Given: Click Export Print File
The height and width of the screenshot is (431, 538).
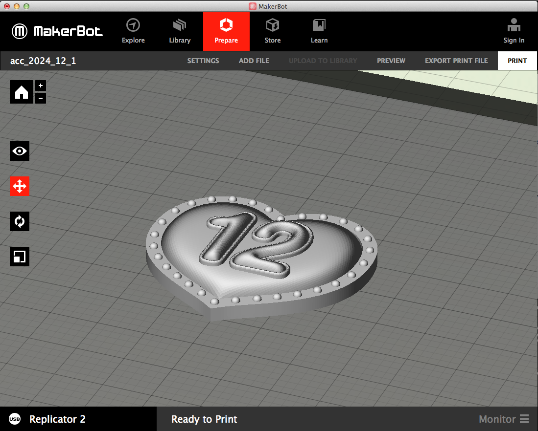Looking at the screenshot, I should tap(456, 61).
